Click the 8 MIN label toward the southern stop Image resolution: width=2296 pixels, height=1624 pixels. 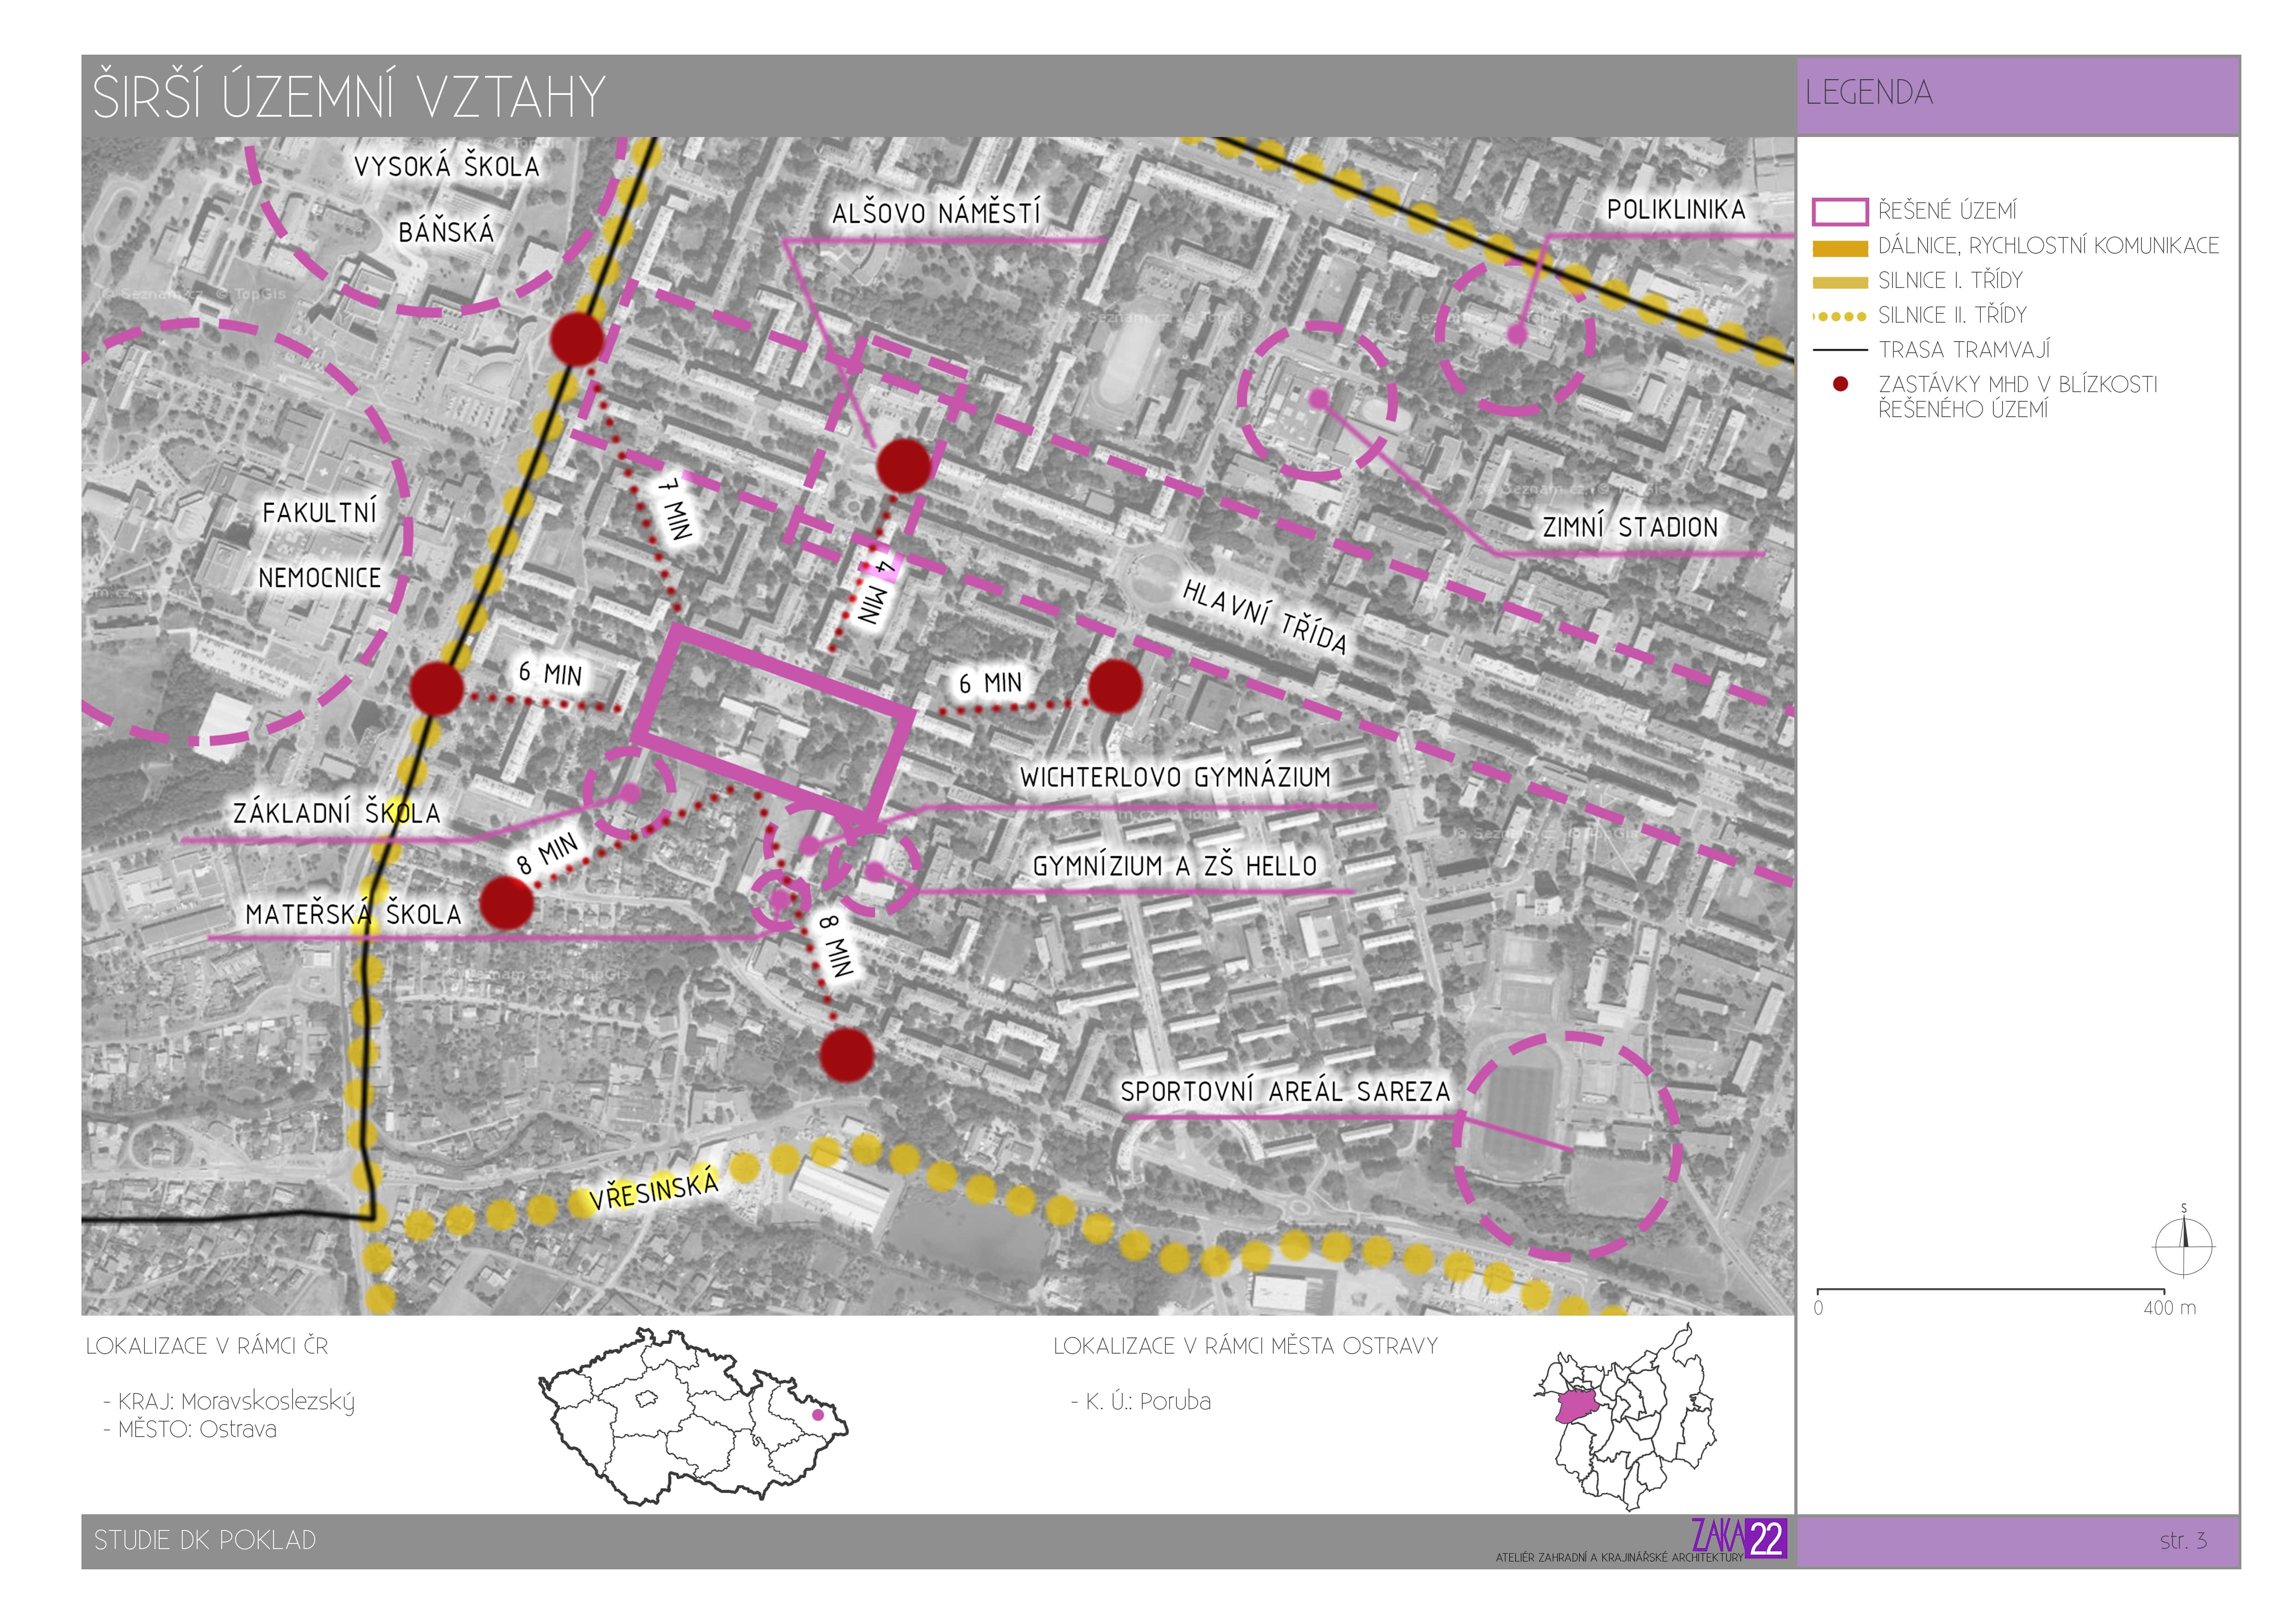click(x=836, y=945)
